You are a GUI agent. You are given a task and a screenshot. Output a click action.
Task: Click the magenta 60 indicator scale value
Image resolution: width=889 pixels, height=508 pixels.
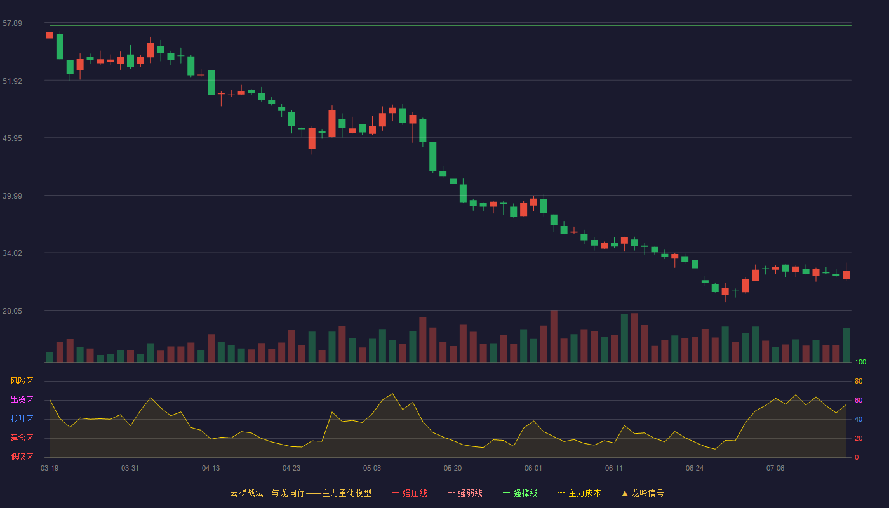click(859, 400)
